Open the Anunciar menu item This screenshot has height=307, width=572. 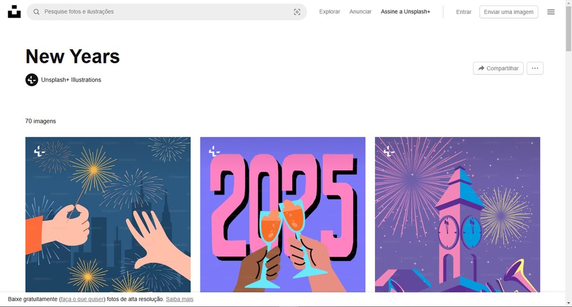click(x=360, y=12)
